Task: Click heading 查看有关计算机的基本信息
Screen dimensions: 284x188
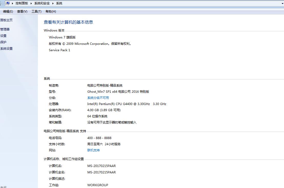Action: [68, 22]
